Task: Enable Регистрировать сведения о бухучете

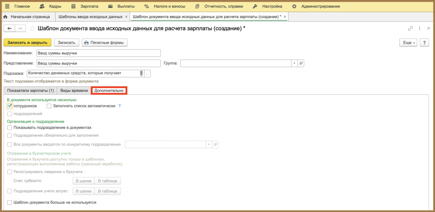Action: pos(10,172)
